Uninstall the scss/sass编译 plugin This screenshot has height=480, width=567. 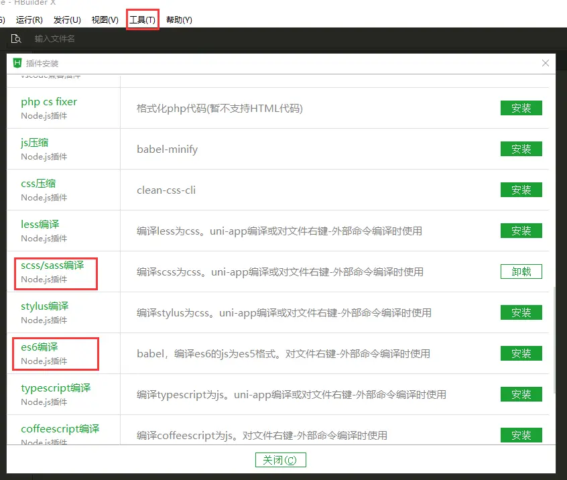tap(521, 272)
